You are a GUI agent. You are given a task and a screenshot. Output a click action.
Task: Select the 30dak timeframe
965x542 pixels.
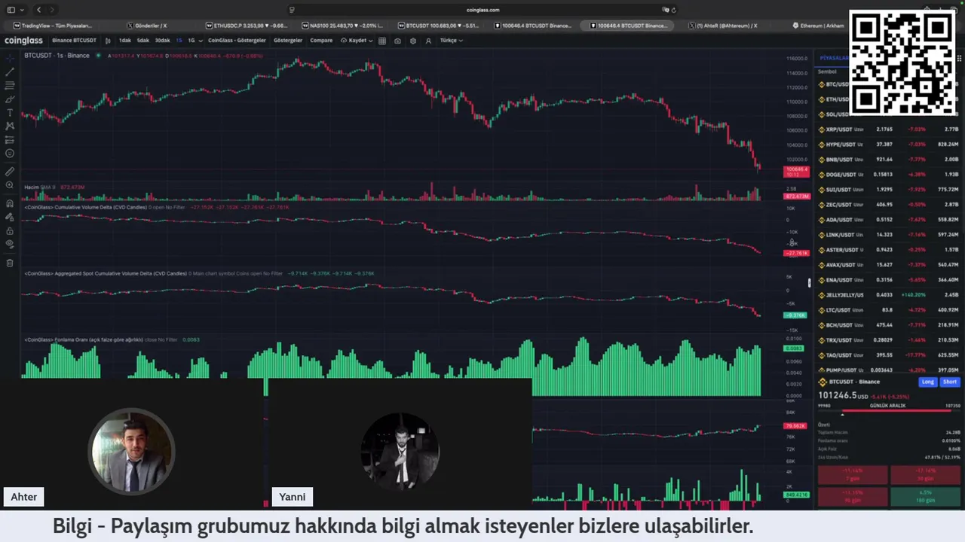click(162, 41)
